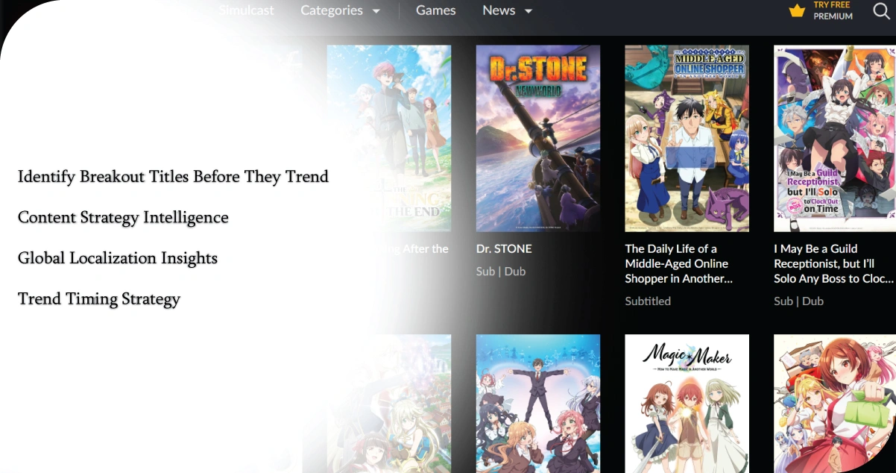The width and height of the screenshot is (896, 473).
Task: Open the Middle-Aged Online Shopper poster
Action: point(687,138)
